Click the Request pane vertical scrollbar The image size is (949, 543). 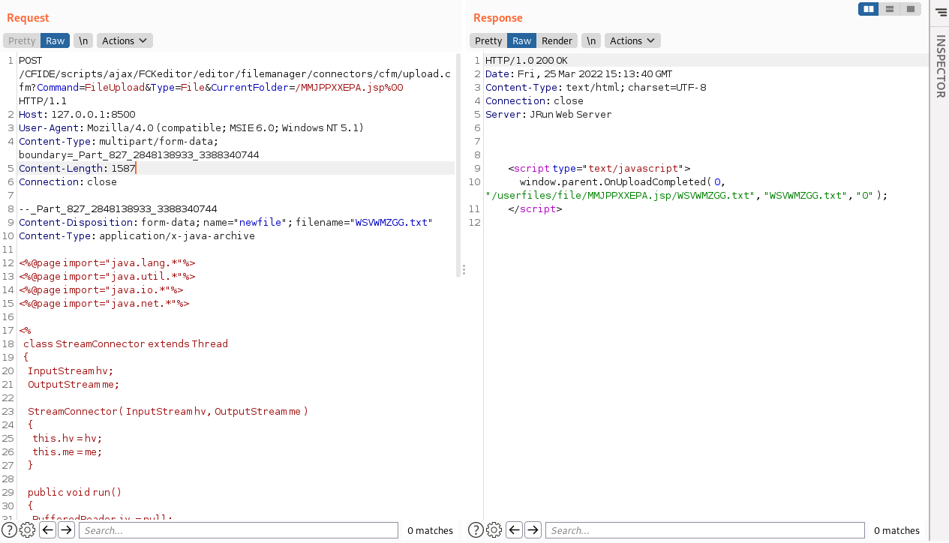pos(458,165)
